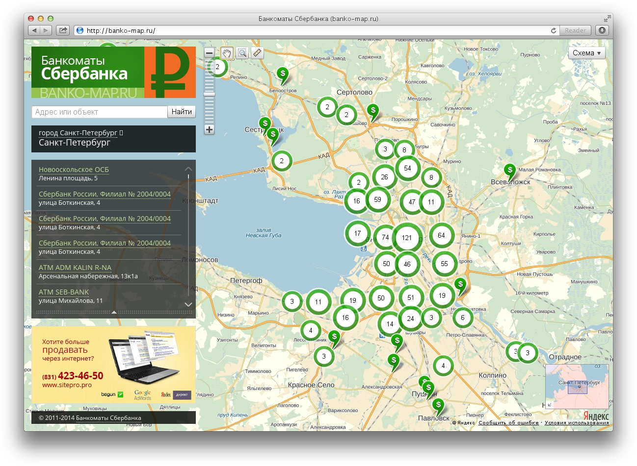Open ATM ADM KALIN R-NA entry

click(x=75, y=268)
